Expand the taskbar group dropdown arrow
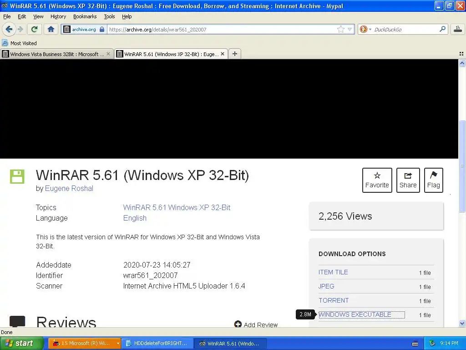The height and width of the screenshot is (350, 466). coord(118,344)
